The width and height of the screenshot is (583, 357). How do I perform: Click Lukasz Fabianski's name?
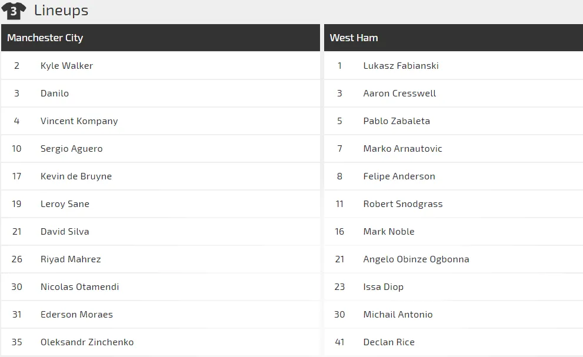[401, 66]
